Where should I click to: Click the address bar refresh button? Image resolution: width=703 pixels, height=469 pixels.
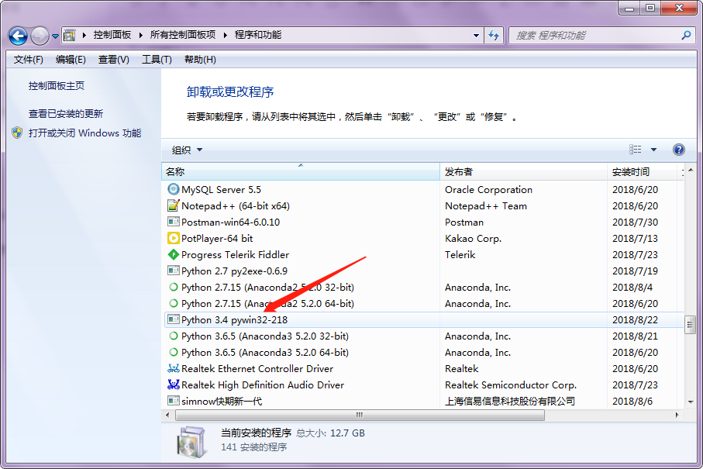[494, 35]
